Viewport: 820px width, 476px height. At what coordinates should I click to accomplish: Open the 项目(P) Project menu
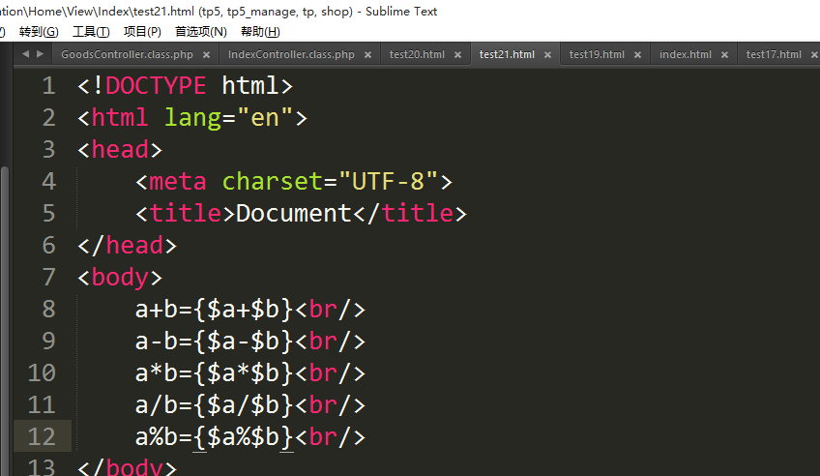[142, 32]
